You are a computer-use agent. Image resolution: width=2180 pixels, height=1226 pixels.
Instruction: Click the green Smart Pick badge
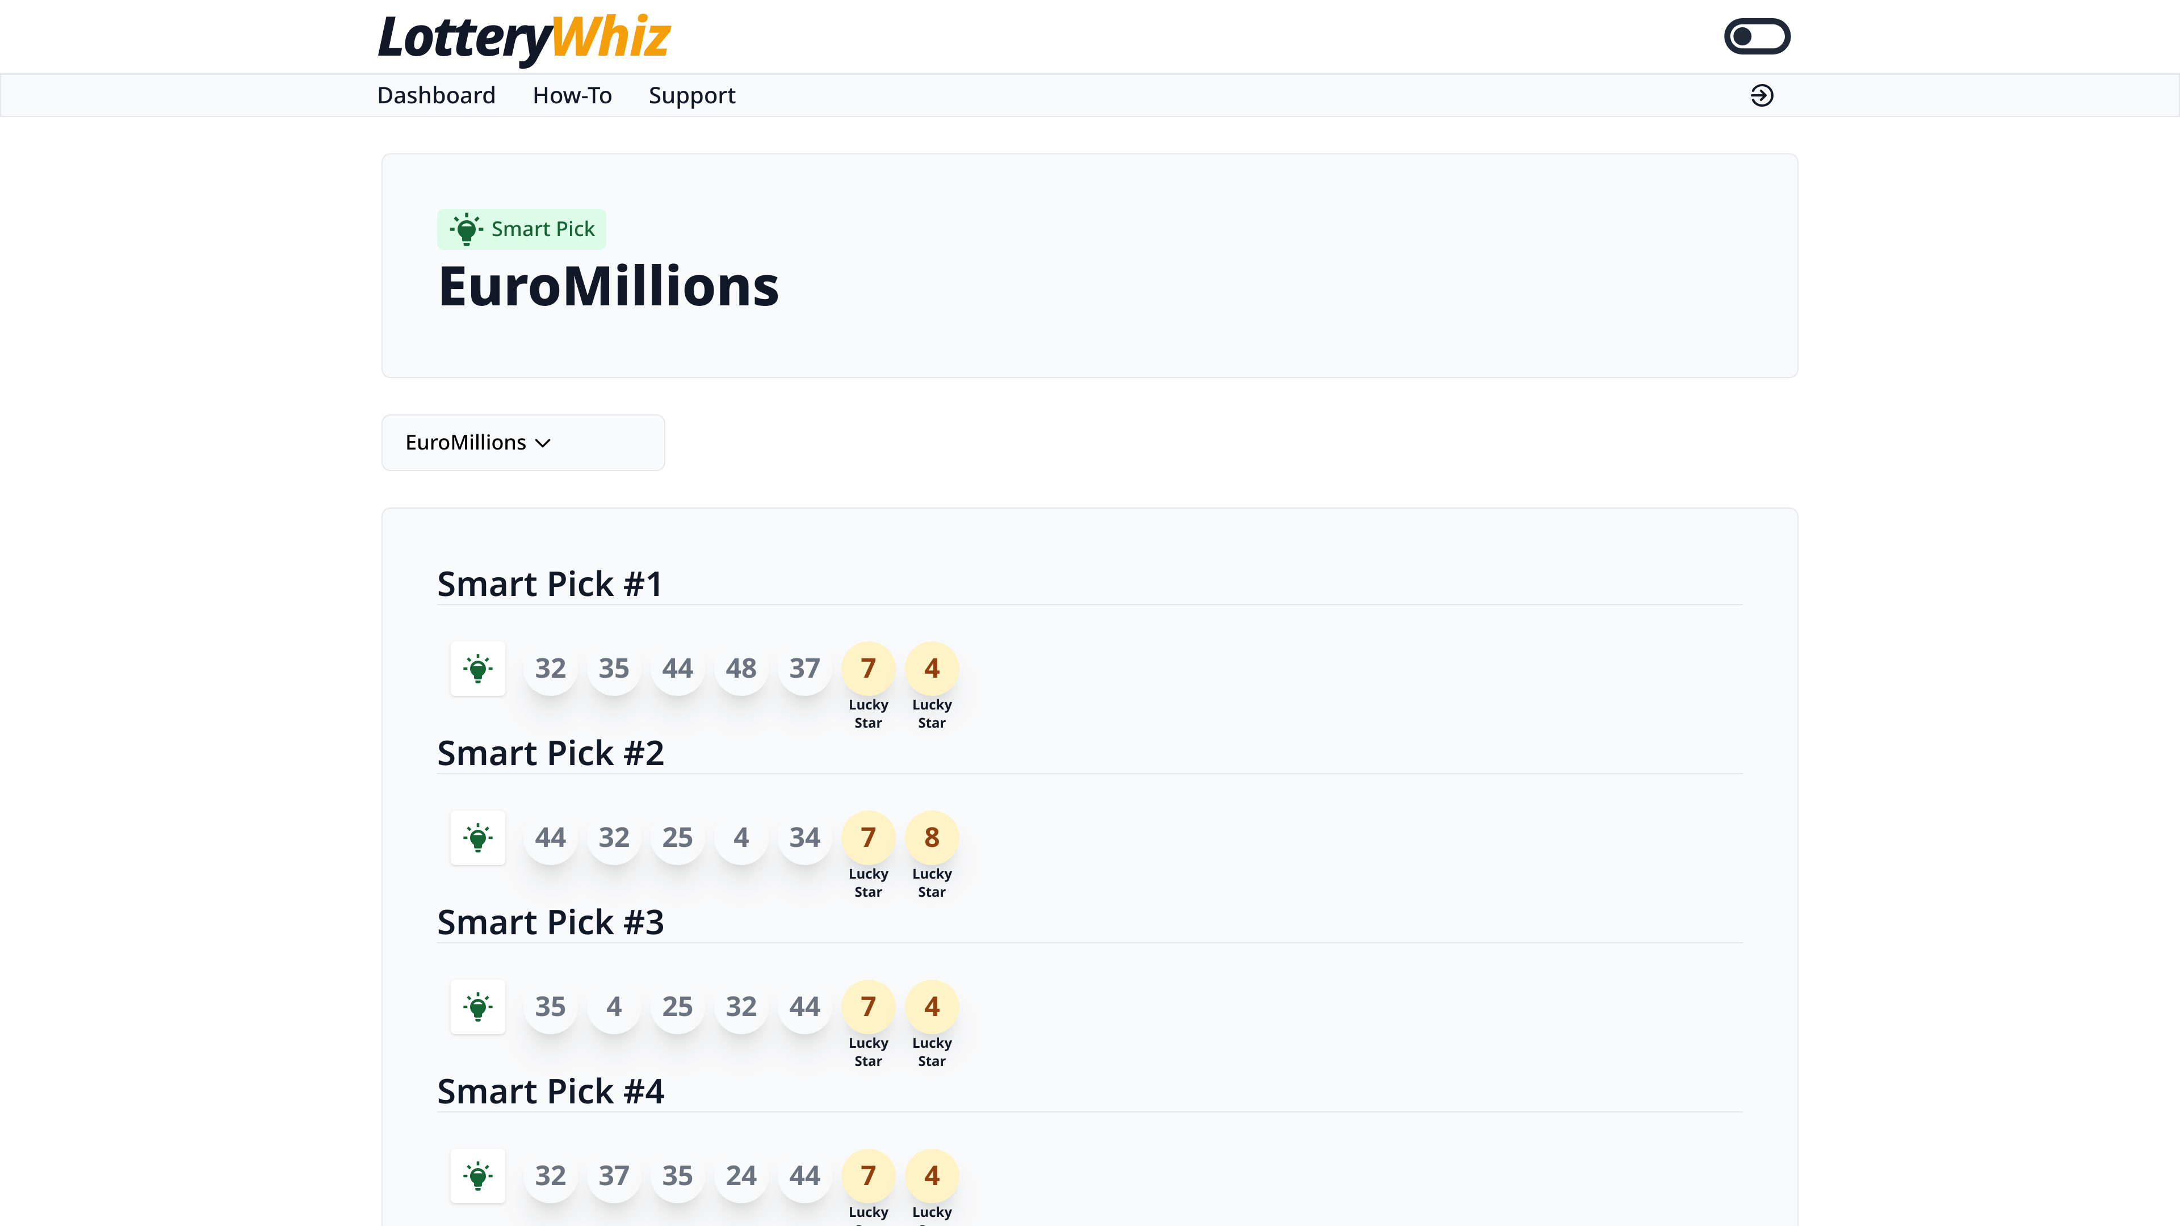tap(521, 229)
